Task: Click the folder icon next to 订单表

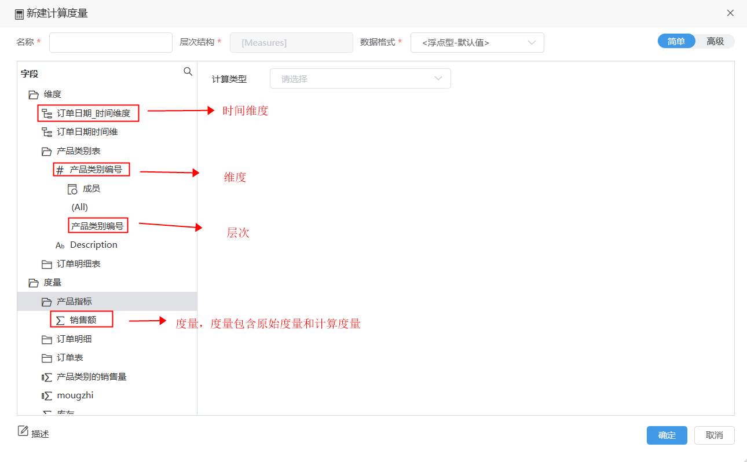Action: click(47, 358)
